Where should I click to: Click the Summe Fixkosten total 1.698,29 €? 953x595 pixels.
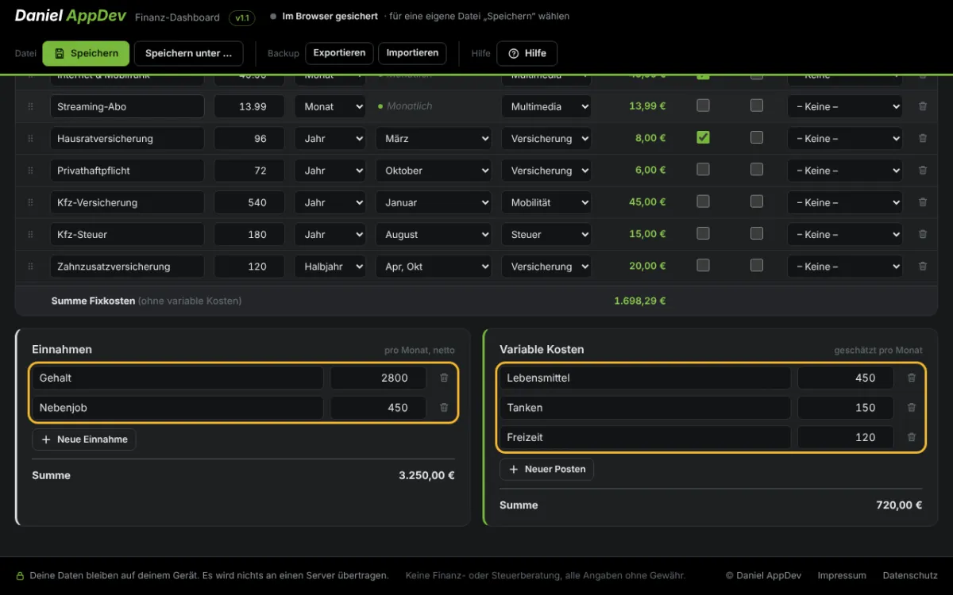[x=640, y=301]
